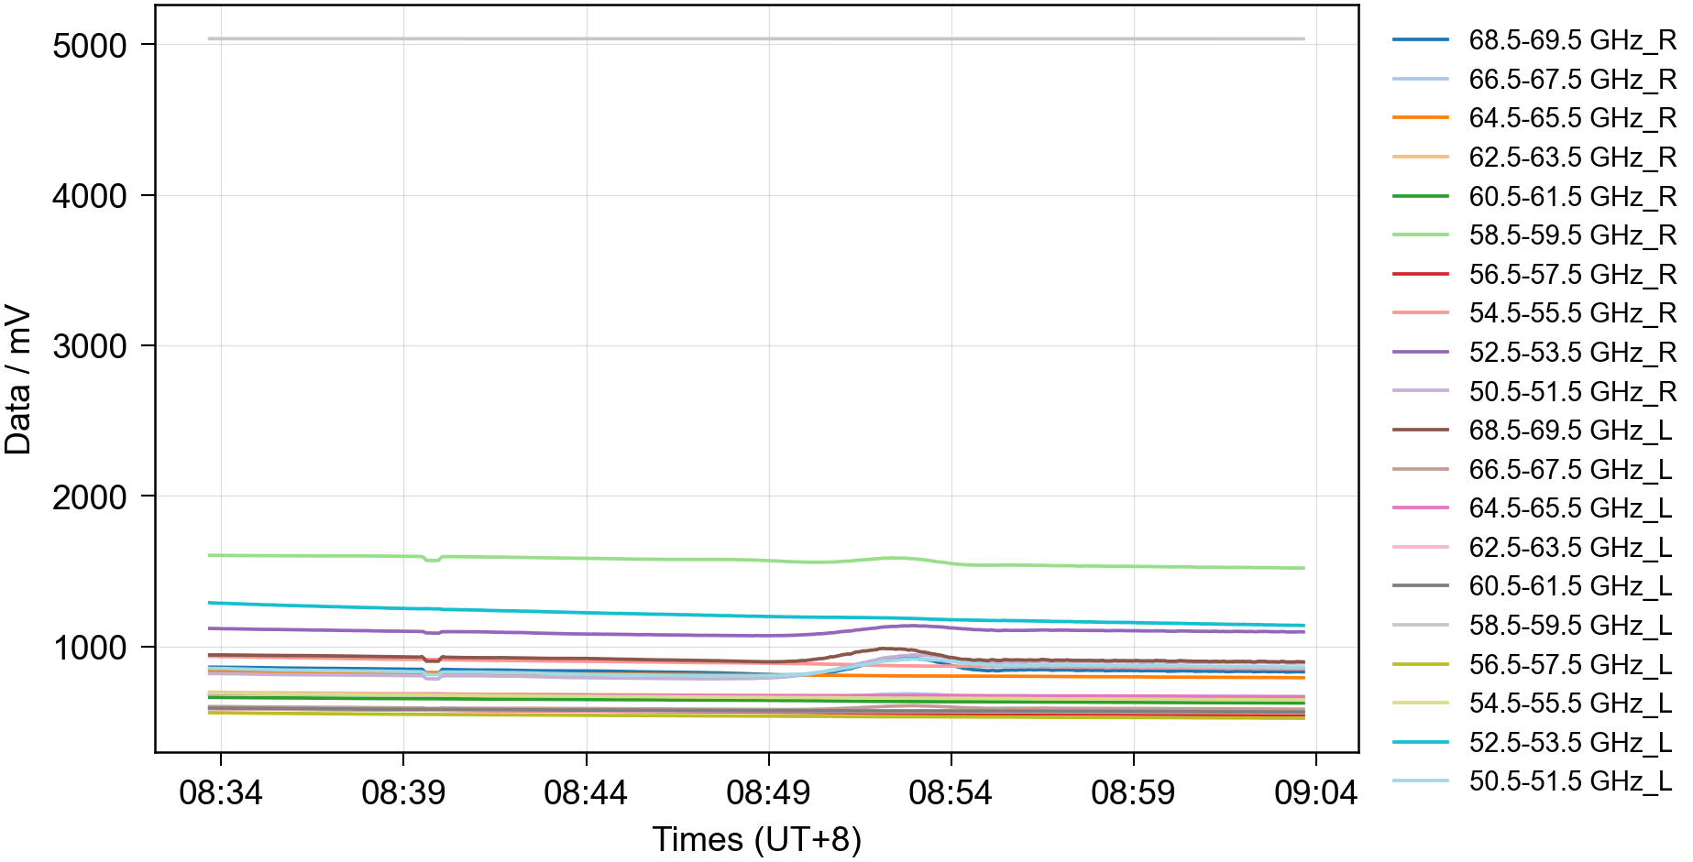Click the 3000 y-axis tick label
This screenshot has width=1693, height=862.
pos(90,347)
